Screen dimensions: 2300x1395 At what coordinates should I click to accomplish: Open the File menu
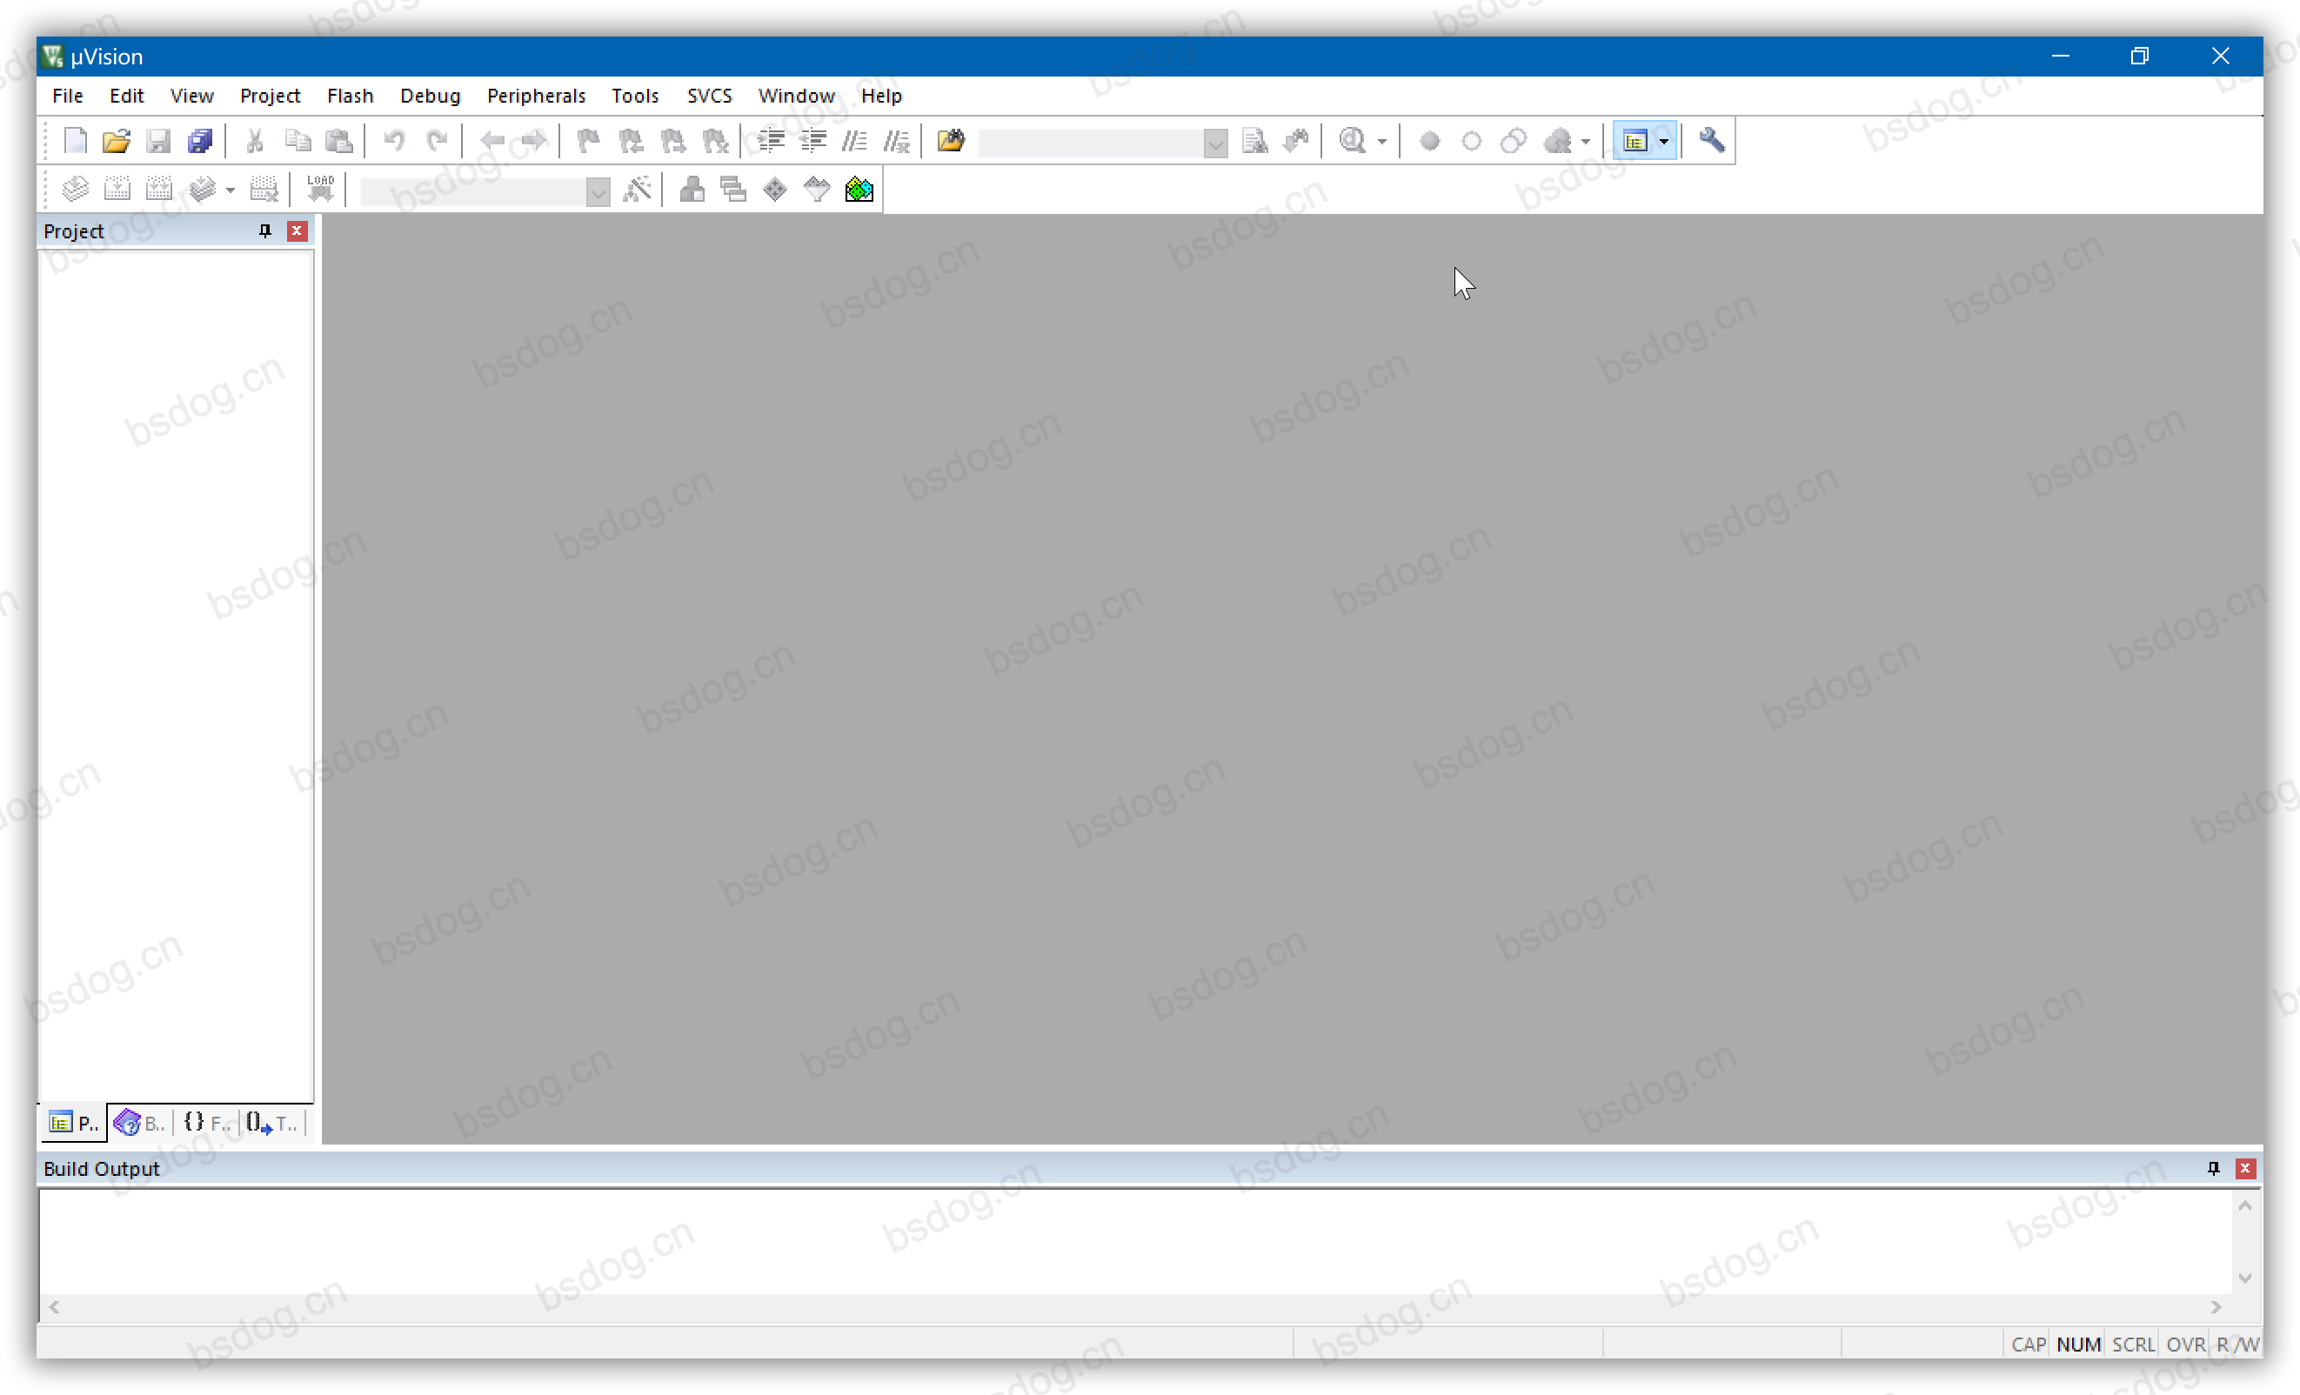pyautogui.click(x=67, y=95)
